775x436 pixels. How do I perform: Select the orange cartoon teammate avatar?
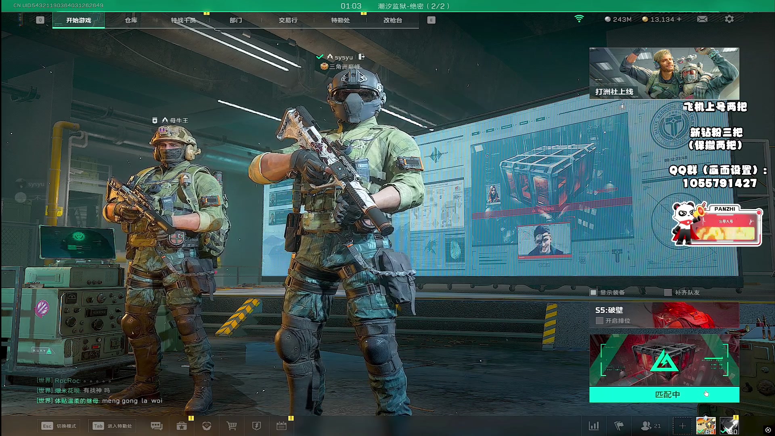click(x=706, y=426)
